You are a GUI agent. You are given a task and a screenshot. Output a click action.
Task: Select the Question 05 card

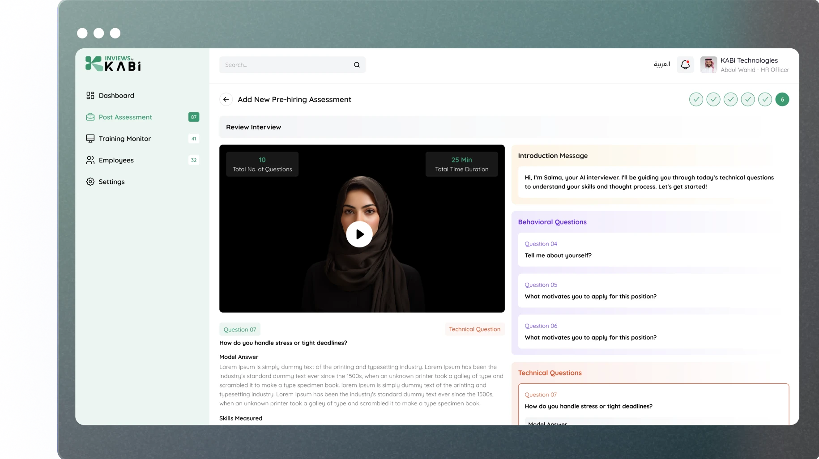click(x=653, y=290)
